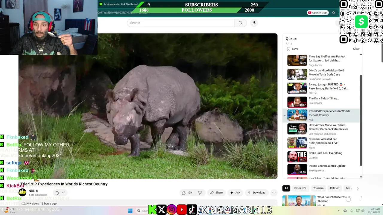This screenshot has height=215, width=383.
Task: Open options menu for £100 Thailand video
Action: tap(361, 198)
